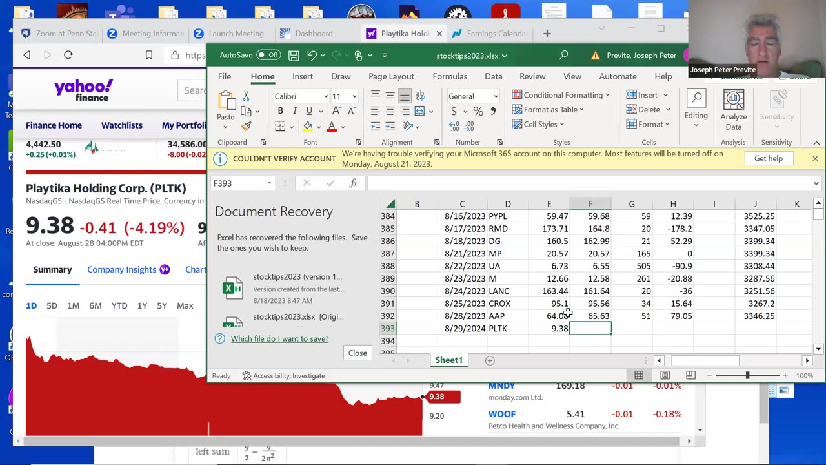Increase font size with large A
The height and width of the screenshot is (465, 826).
coord(336,111)
